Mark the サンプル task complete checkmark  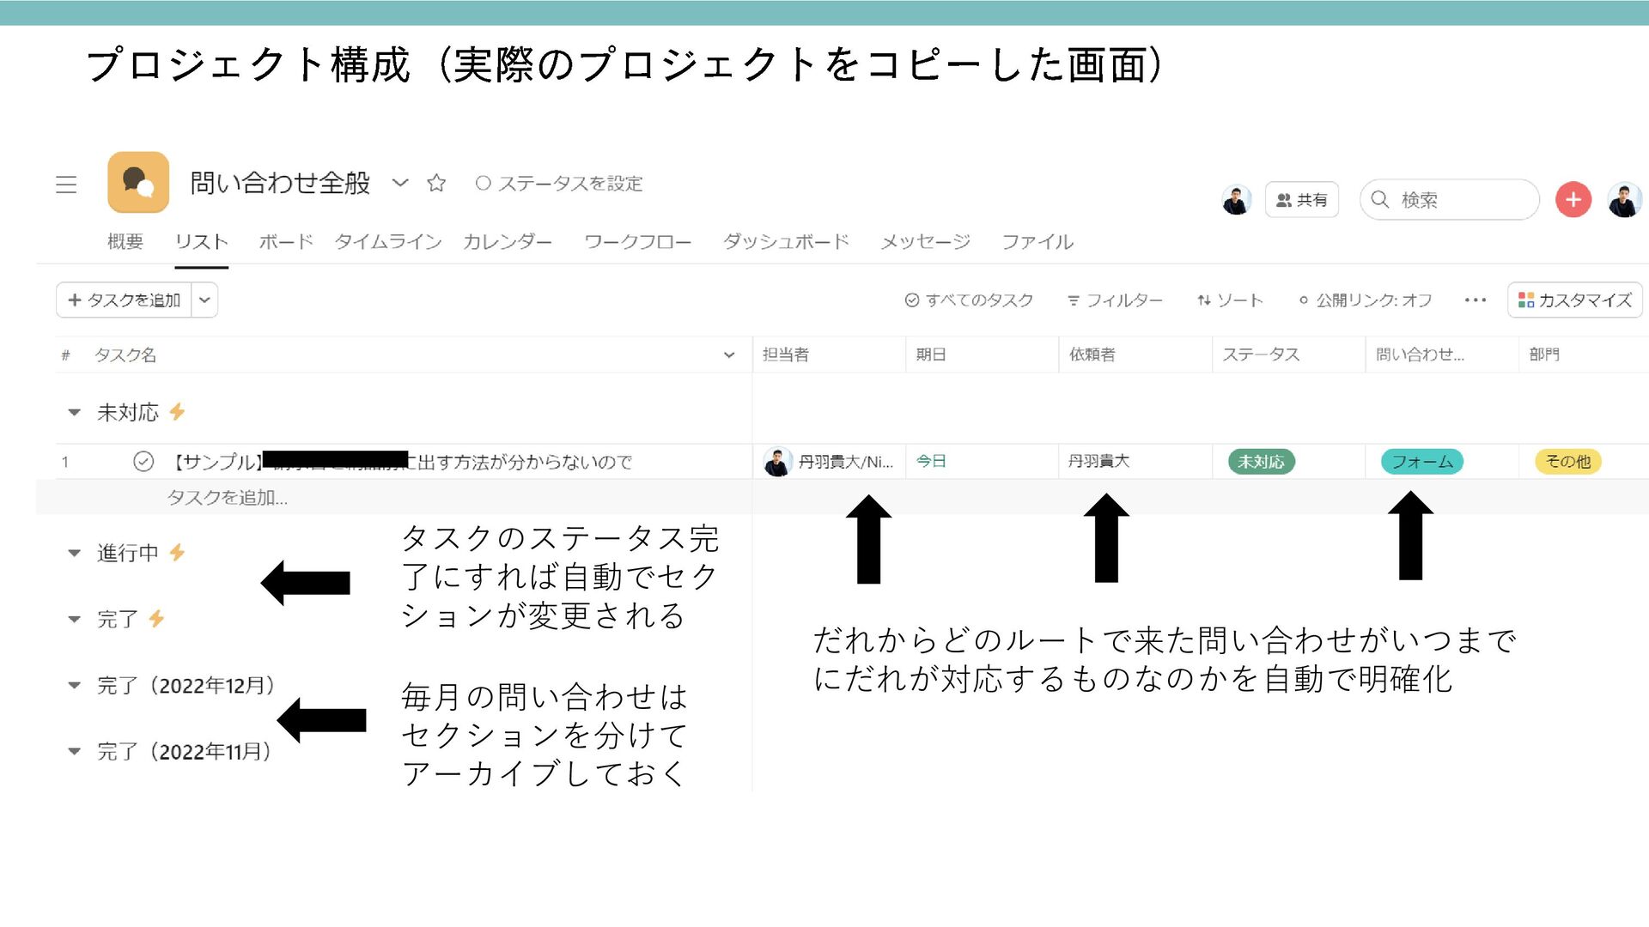(143, 462)
